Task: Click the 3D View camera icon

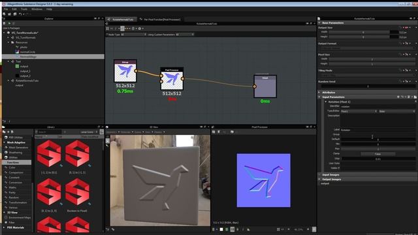Action: click(107, 141)
